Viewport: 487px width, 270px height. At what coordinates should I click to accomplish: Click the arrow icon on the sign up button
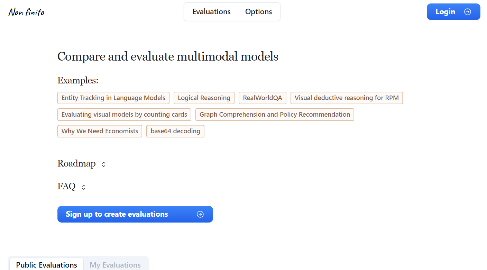pos(200,214)
